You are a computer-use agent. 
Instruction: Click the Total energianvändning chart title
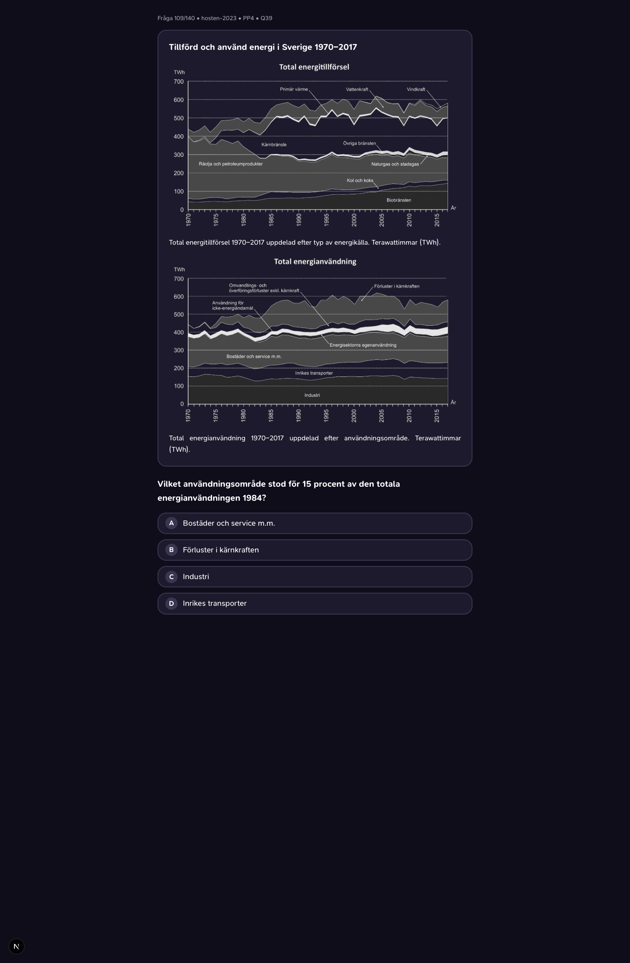pyautogui.click(x=315, y=262)
